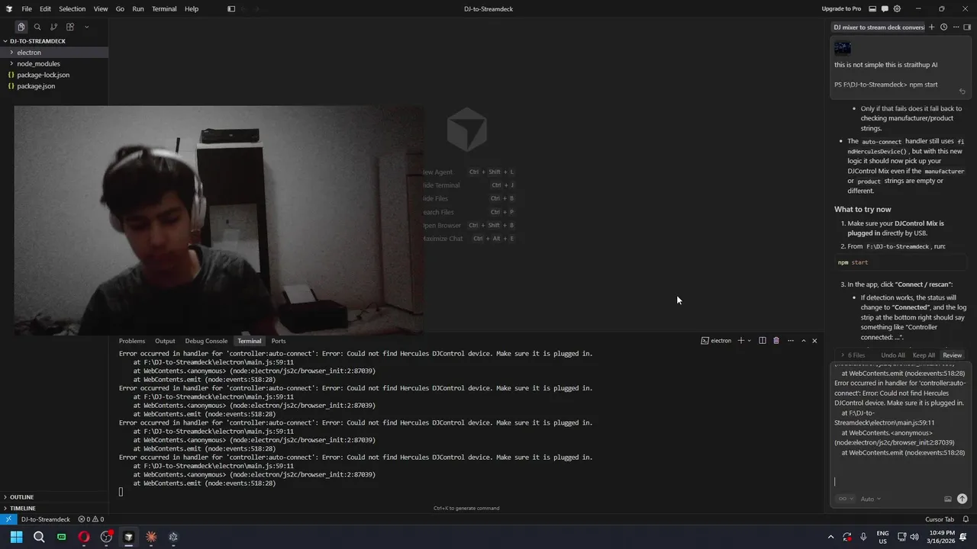Open chat panel more actions ellipsis
Image resolution: width=977 pixels, height=549 pixels.
956,27
